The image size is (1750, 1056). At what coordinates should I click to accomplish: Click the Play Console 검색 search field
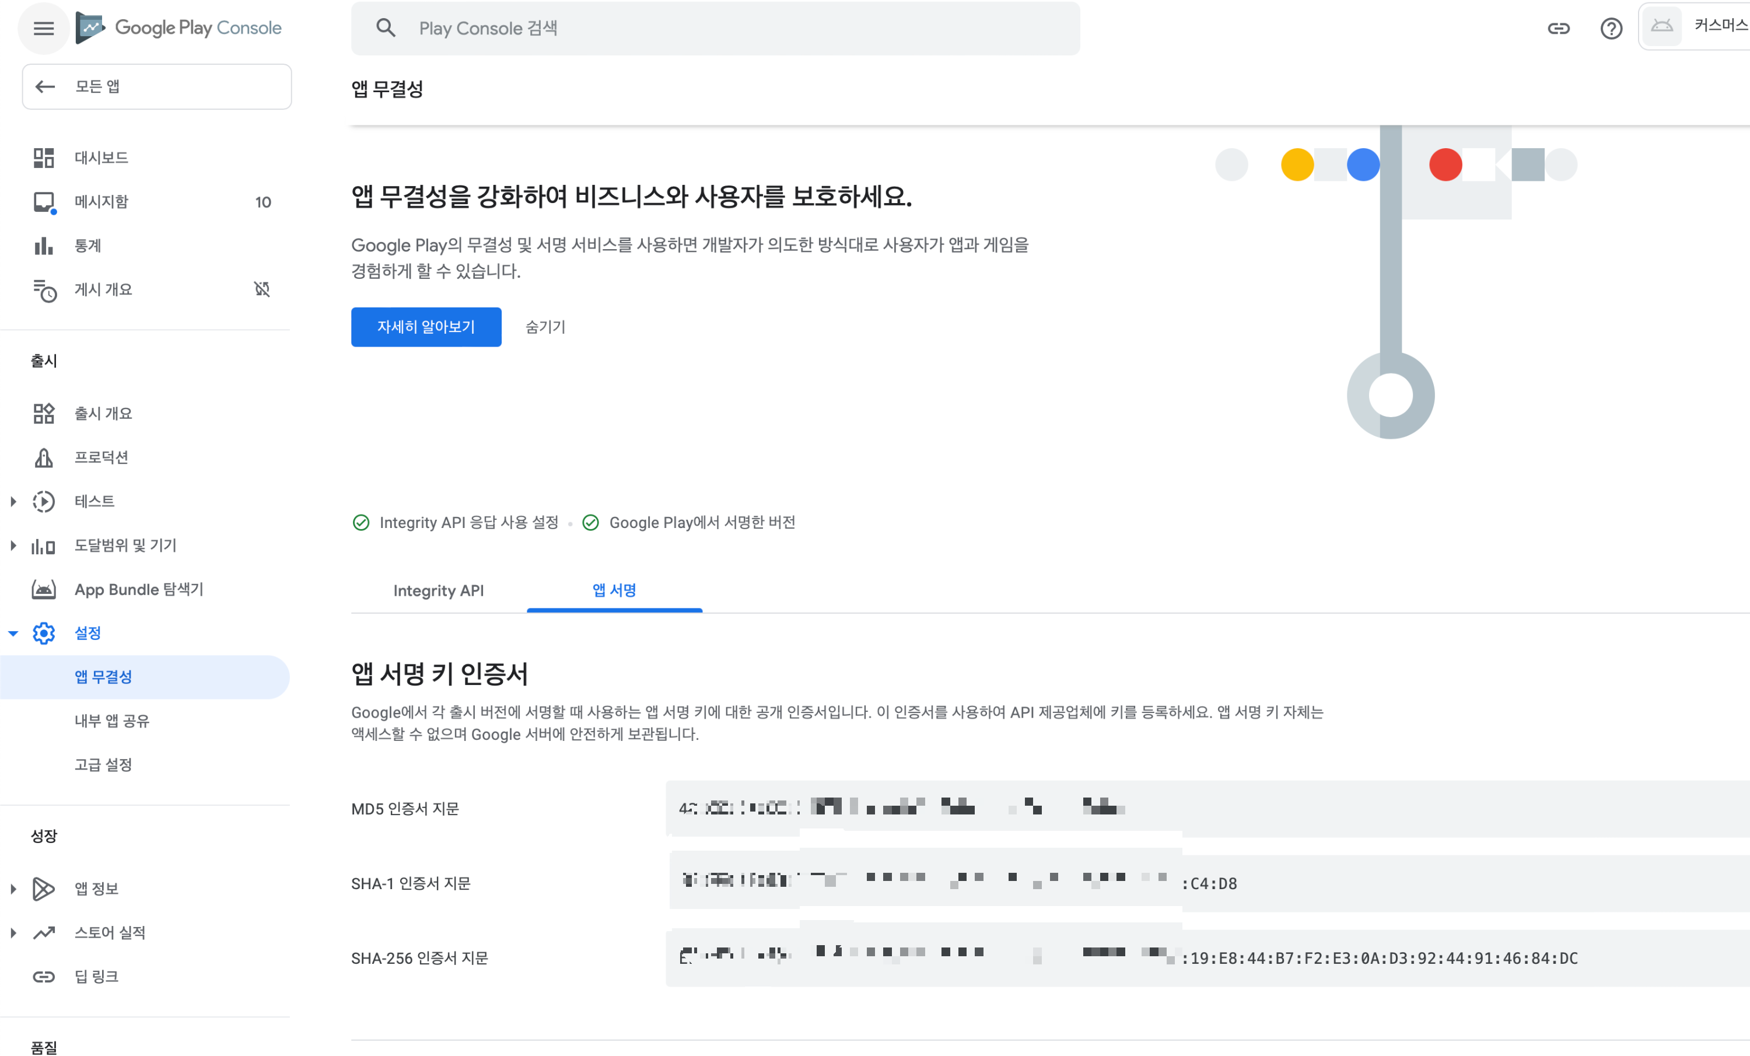pyautogui.click(x=715, y=29)
